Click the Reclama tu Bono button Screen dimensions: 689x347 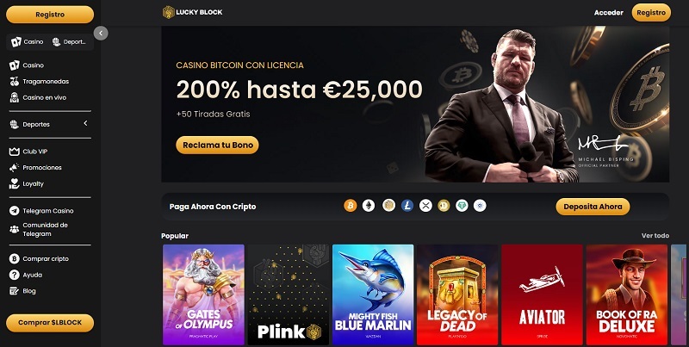click(x=218, y=145)
